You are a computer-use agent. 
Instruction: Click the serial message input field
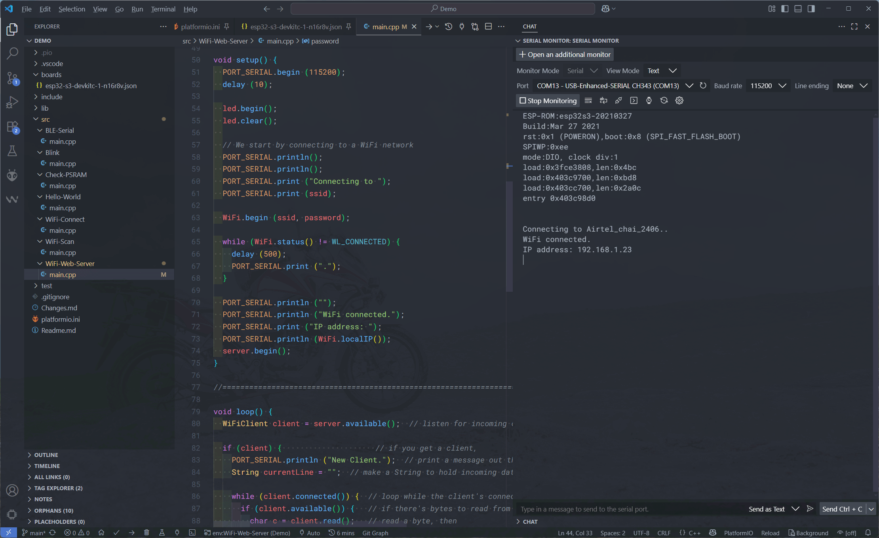[630, 509]
